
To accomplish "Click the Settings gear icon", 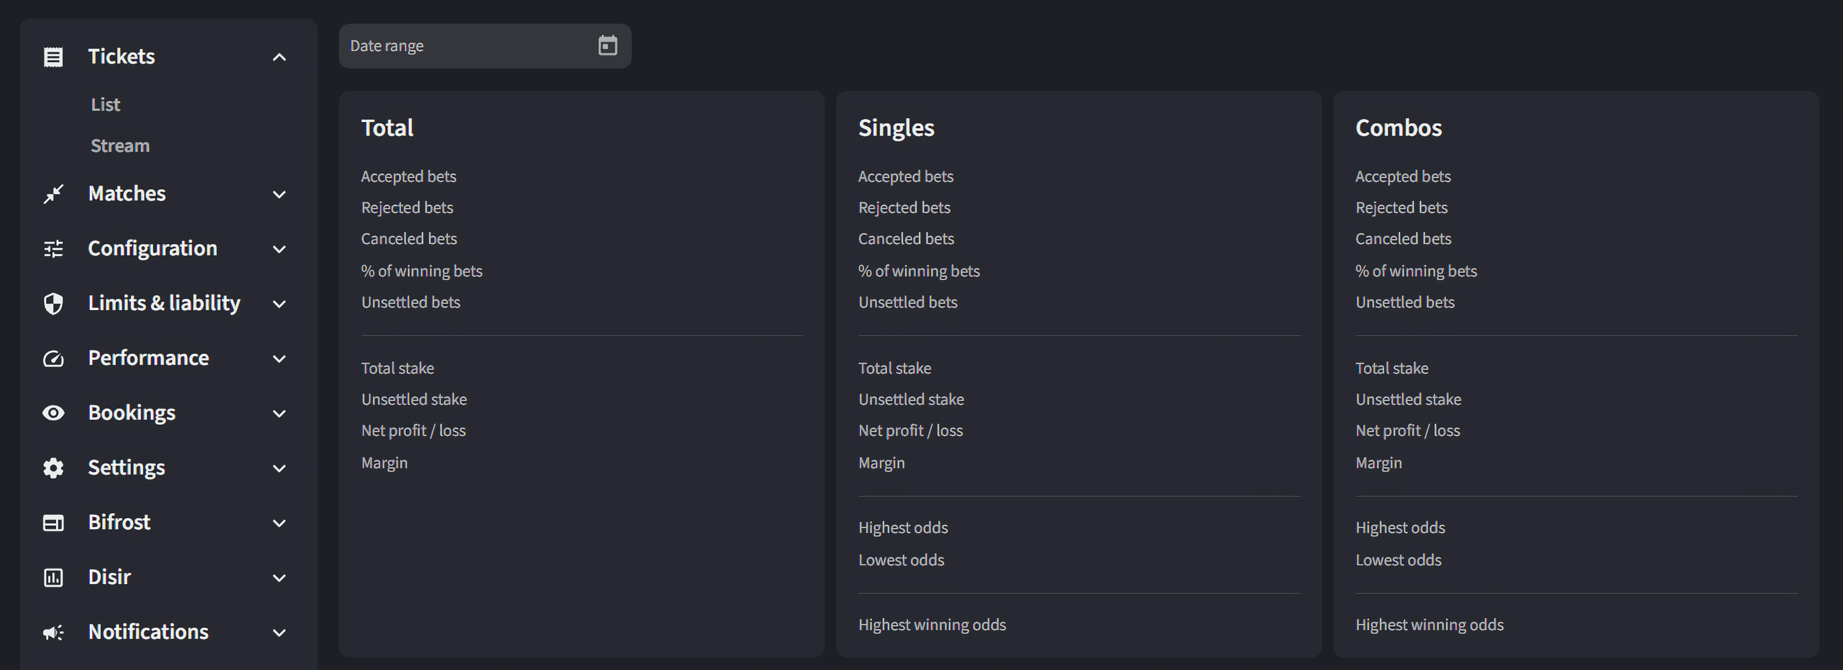I will [54, 468].
